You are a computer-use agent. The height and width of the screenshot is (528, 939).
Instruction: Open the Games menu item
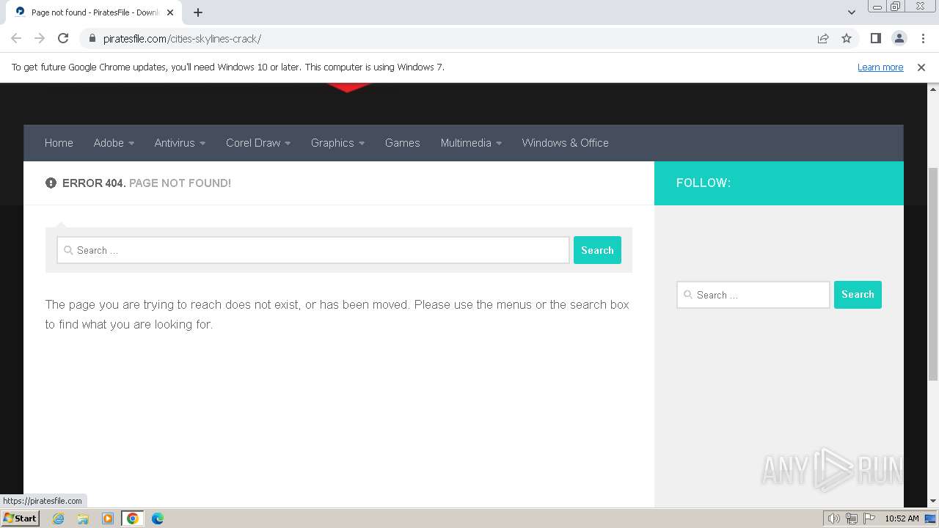[x=403, y=143]
